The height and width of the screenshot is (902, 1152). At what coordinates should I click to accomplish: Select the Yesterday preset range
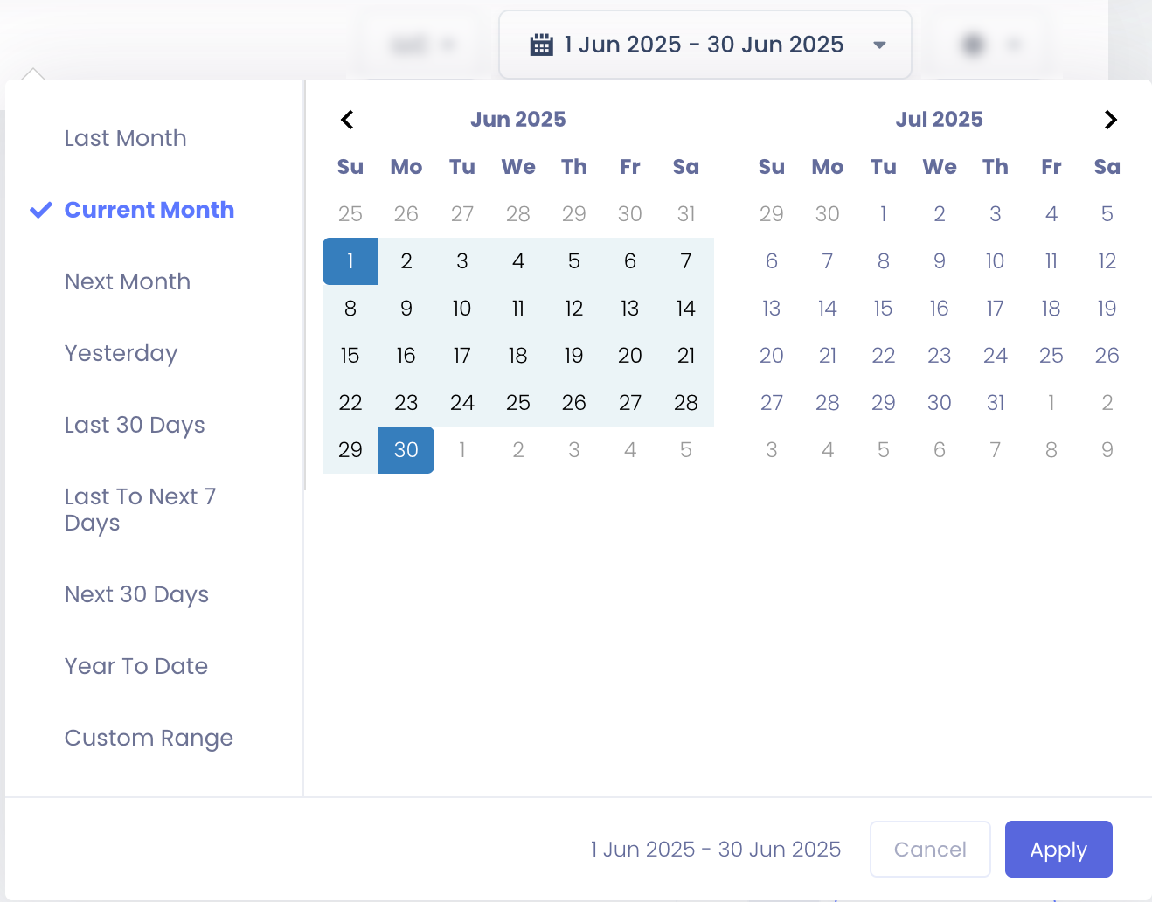[x=121, y=353]
